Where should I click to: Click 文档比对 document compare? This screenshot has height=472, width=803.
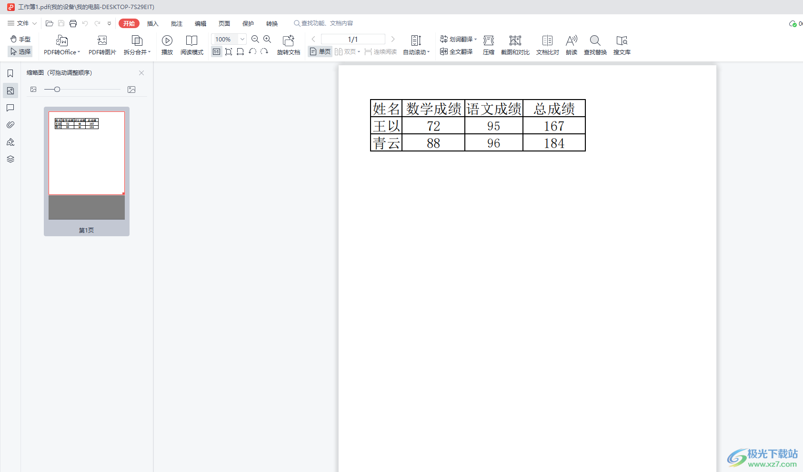click(548, 45)
